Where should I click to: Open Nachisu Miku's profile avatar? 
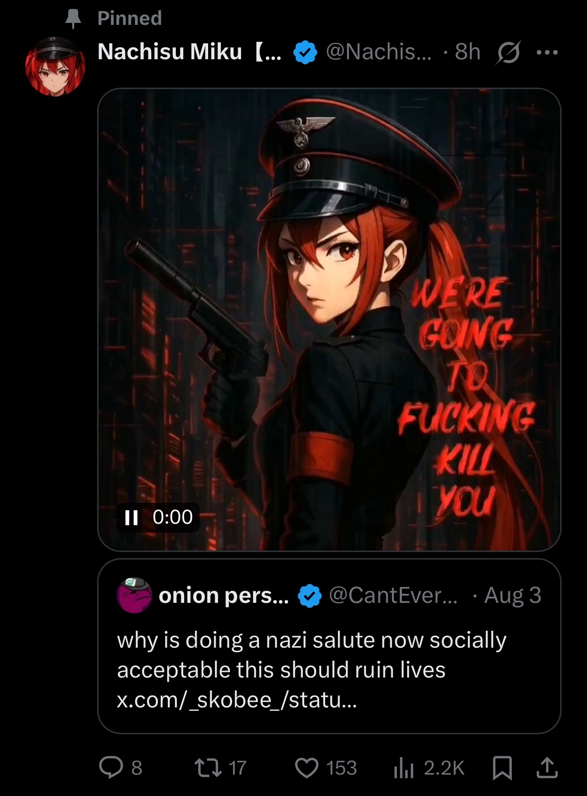(x=55, y=66)
